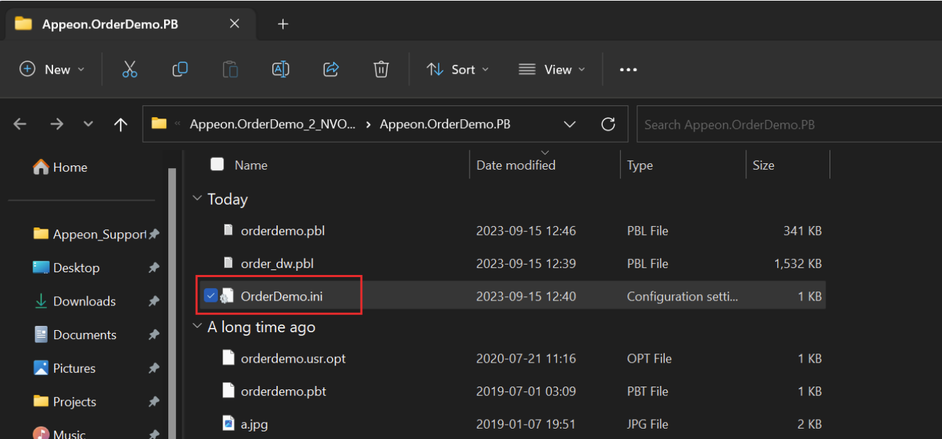Sort by Date modified column header

pos(516,165)
